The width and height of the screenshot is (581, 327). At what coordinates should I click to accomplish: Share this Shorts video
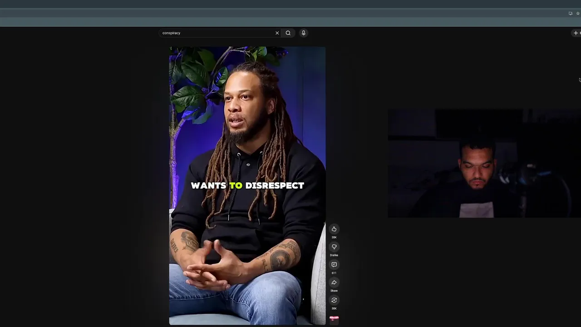(x=334, y=282)
